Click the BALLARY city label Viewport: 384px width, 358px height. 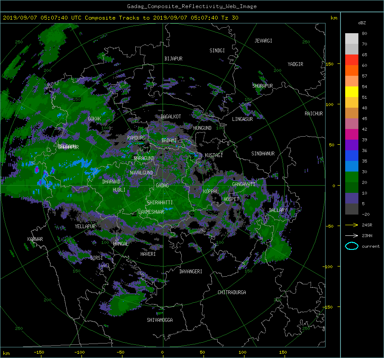(278, 210)
